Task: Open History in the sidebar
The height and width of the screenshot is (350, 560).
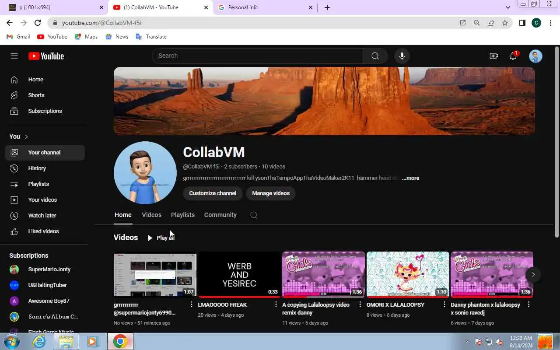Action: click(x=45, y=168)
